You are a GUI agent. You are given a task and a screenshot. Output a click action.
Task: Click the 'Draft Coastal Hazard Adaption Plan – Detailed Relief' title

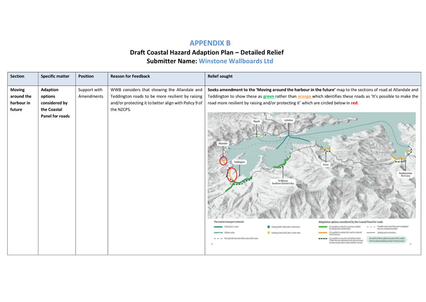207,52
